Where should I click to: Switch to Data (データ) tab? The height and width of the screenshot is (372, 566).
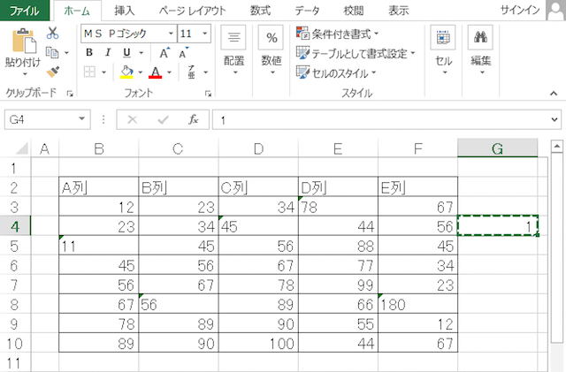[307, 11]
